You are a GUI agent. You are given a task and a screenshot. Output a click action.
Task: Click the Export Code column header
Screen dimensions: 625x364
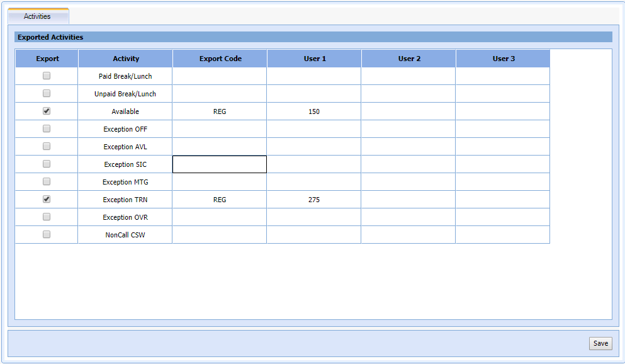(220, 59)
